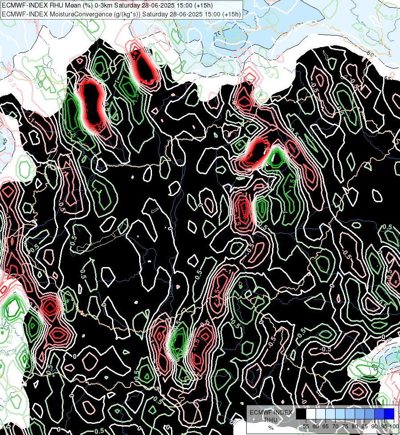This screenshot has width=400, height=435.
Task: Pick the 75-80 legend color swatch
Action: (350, 414)
